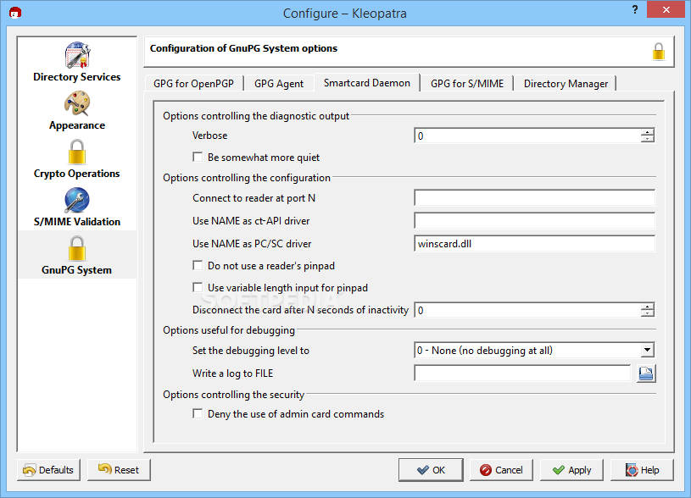Switch to GPG Agent tab
The width and height of the screenshot is (691, 498).
coord(279,83)
